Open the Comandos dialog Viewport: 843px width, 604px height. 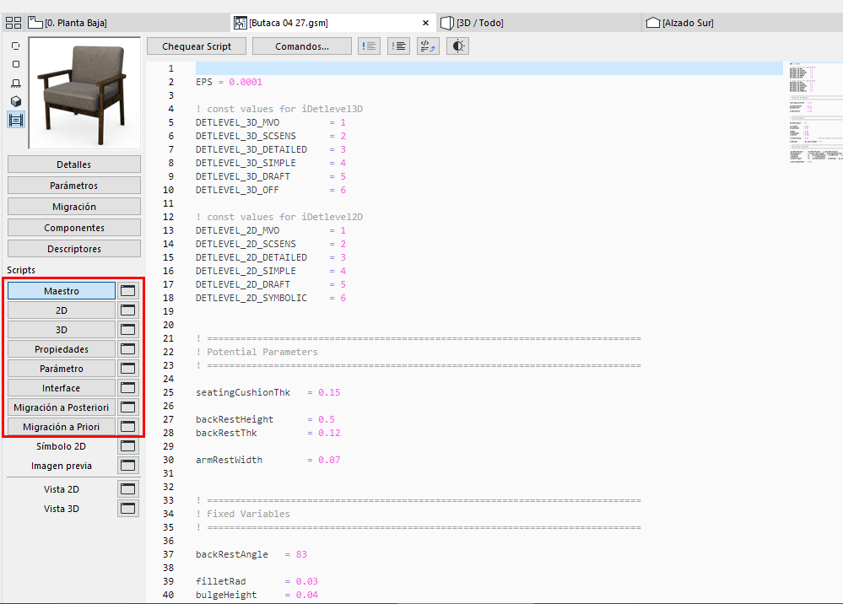301,46
